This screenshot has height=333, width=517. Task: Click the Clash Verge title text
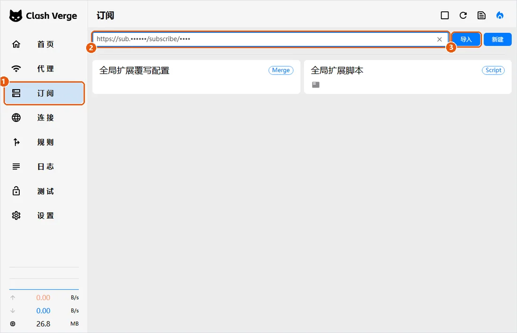(x=52, y=16)
